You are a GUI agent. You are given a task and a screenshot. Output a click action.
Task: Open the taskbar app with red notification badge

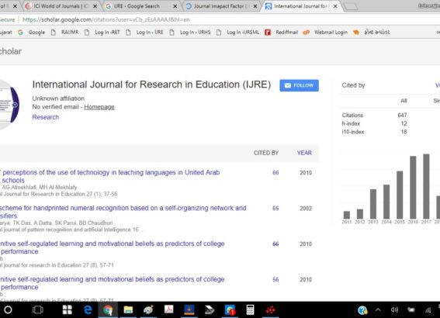click(230, 310)
